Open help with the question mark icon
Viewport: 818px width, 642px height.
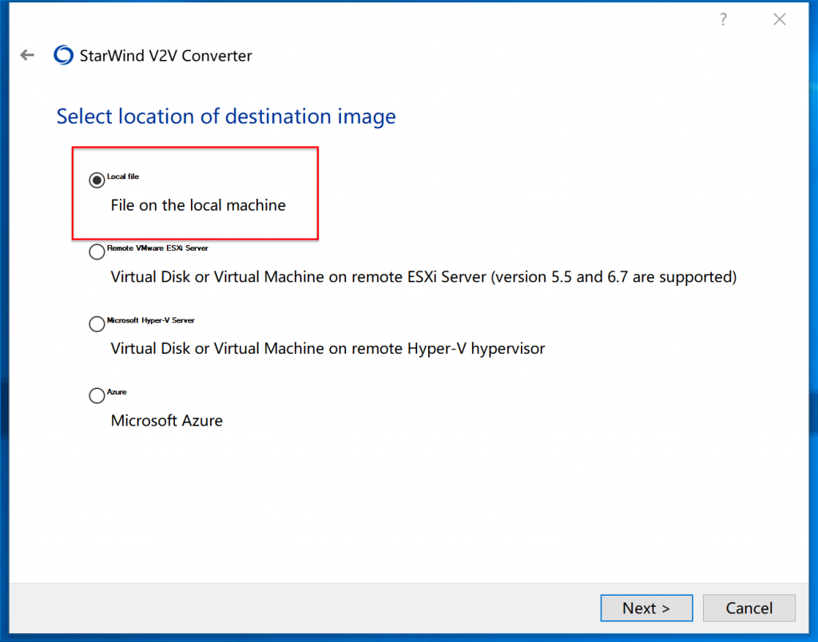coord(723,19)
